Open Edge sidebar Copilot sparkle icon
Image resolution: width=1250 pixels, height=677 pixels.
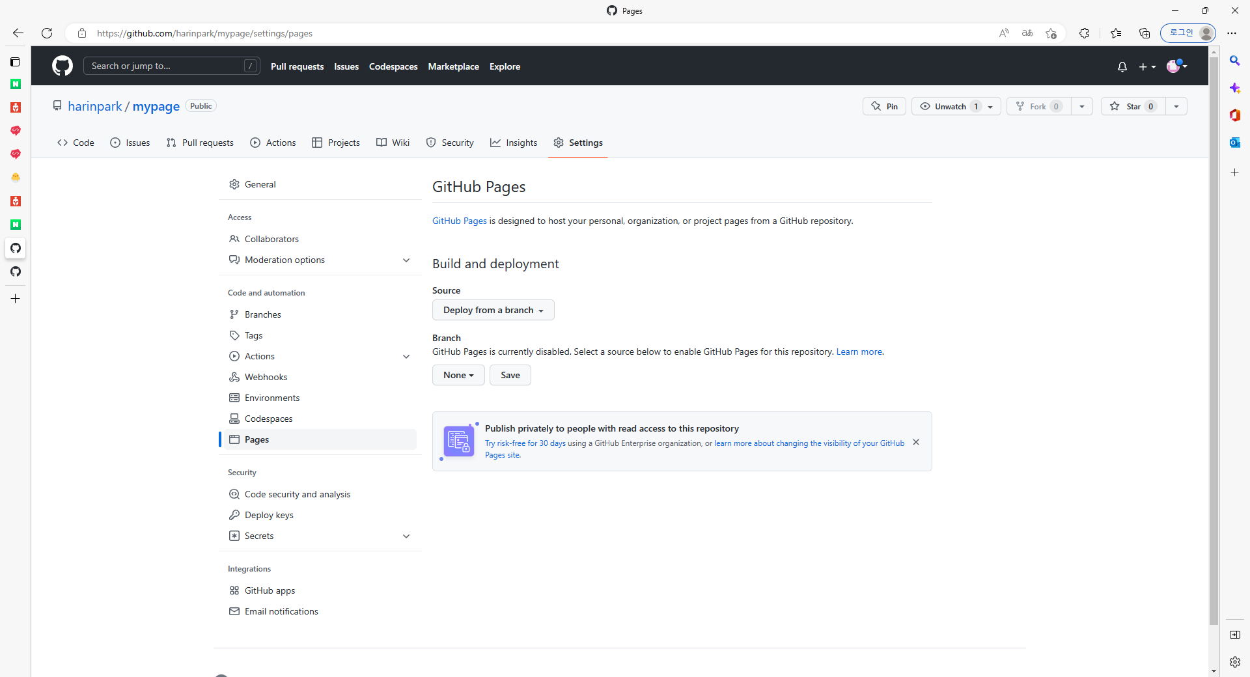[x=1234, y=88]
